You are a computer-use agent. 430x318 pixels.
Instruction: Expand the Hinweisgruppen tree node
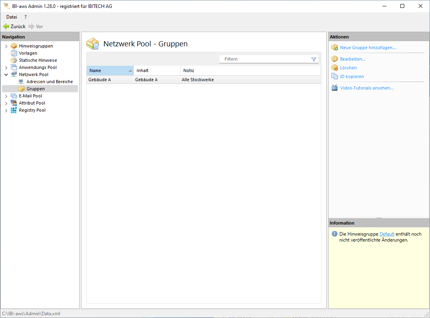pyautogui.click(x=6, y=46)
